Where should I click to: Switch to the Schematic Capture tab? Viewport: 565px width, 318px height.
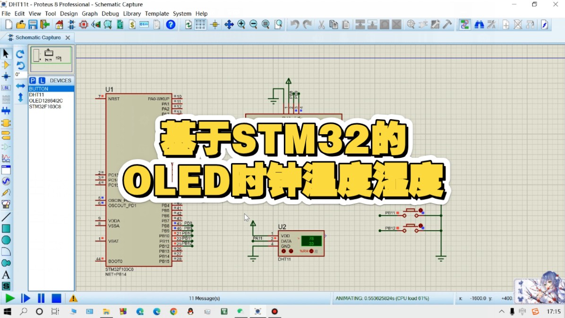point(38,37)
